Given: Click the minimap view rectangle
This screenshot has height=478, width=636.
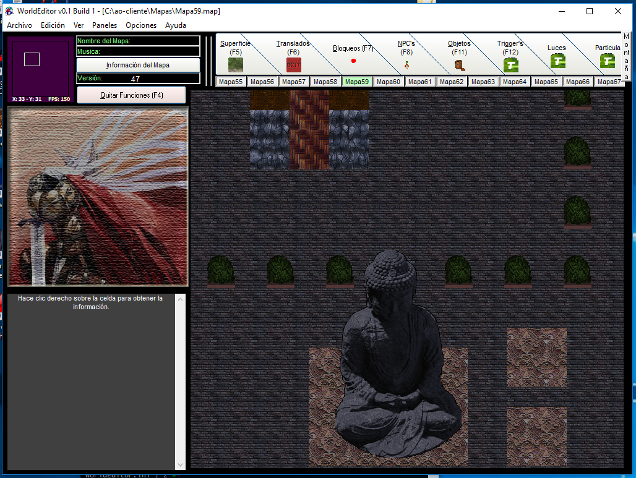Looking at the screenshot, I should pyautogui.click(x=32, y=59).
